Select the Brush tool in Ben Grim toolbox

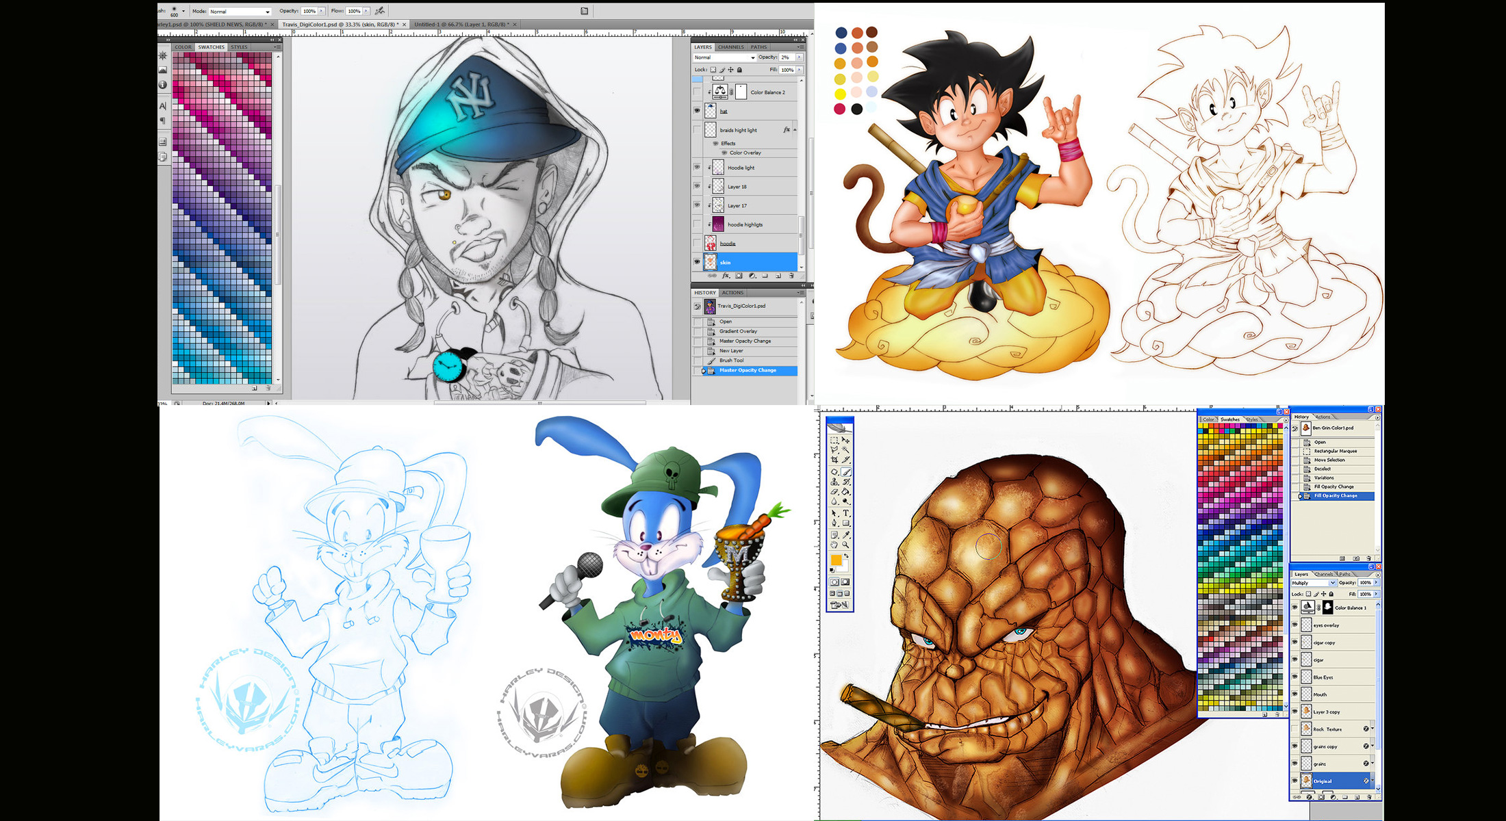pyautogui.click(x=846, y=471)
